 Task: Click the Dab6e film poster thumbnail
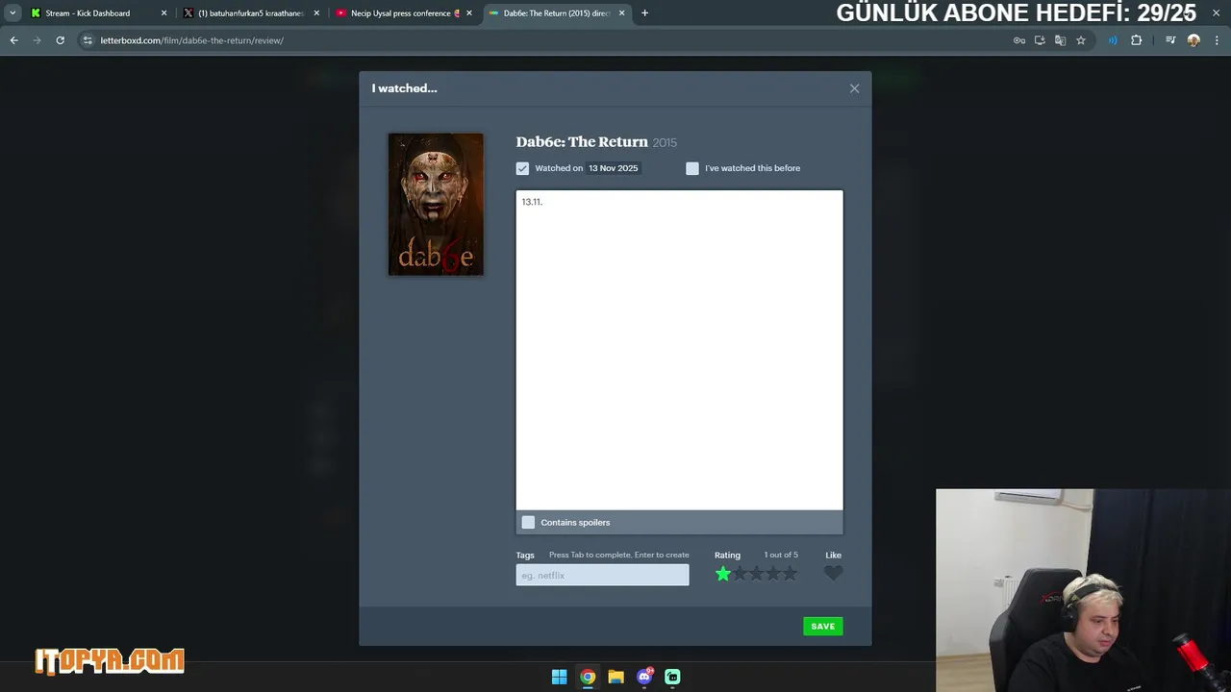click(x=436, y=205)
